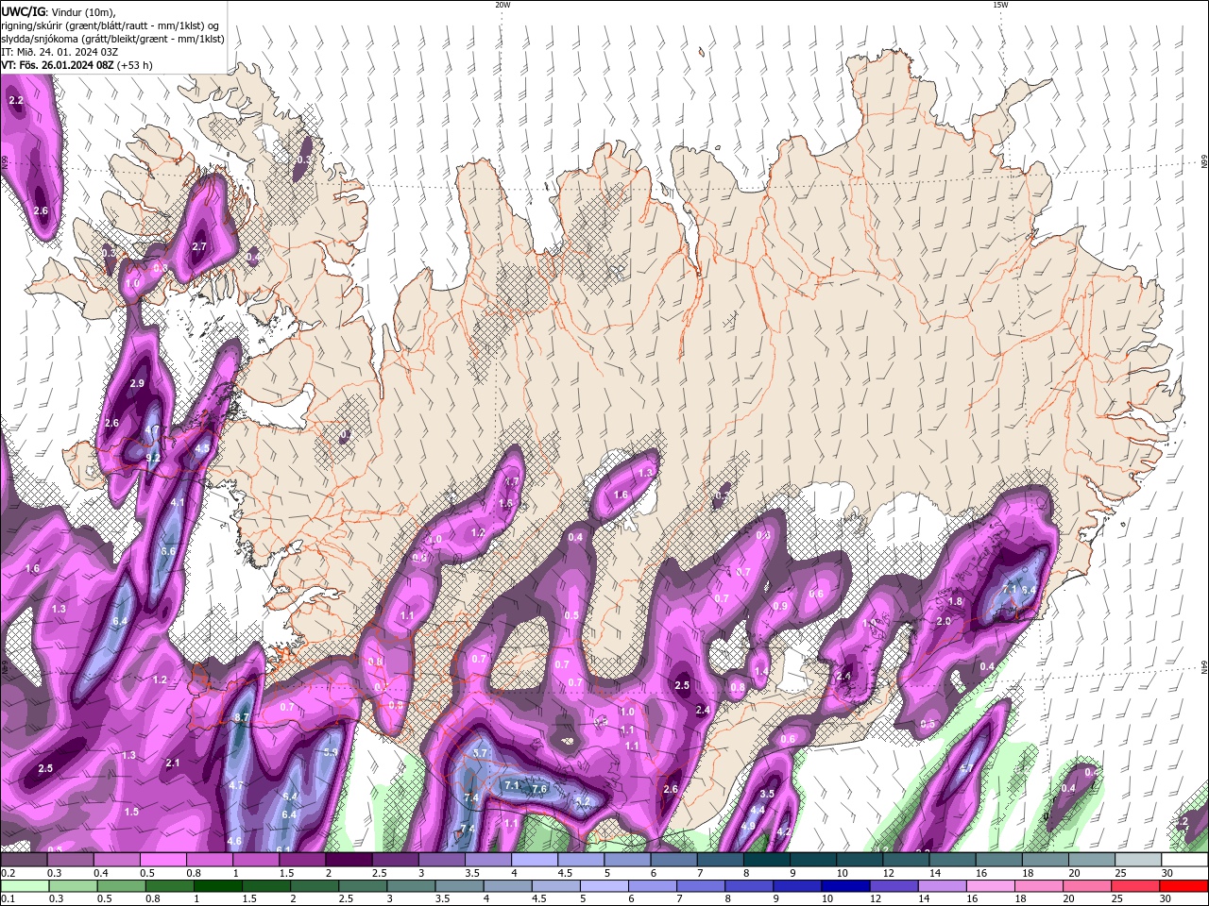Image resolution: width=1209 pixels, height=906 pixels.
Task: Click the dark green 1–1.5 rain swatch
Action: pos(218,886)
